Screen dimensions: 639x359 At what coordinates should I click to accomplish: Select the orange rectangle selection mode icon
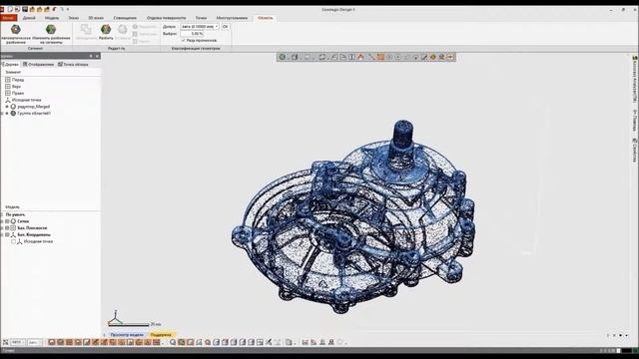click(380, 57)
